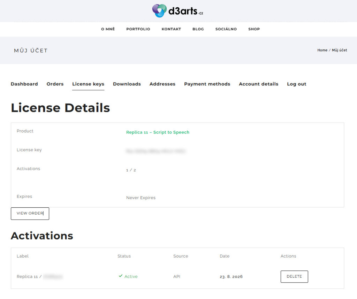Open the O MNĚ menu item

(x=108, y=29)
